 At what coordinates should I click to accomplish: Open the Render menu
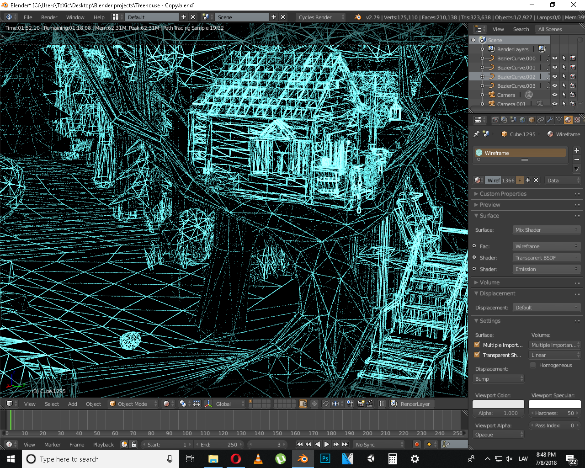(x=49, y=17)
